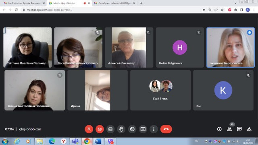Raise hand in the meeting
258x145 pixels.
pos(121,129)
